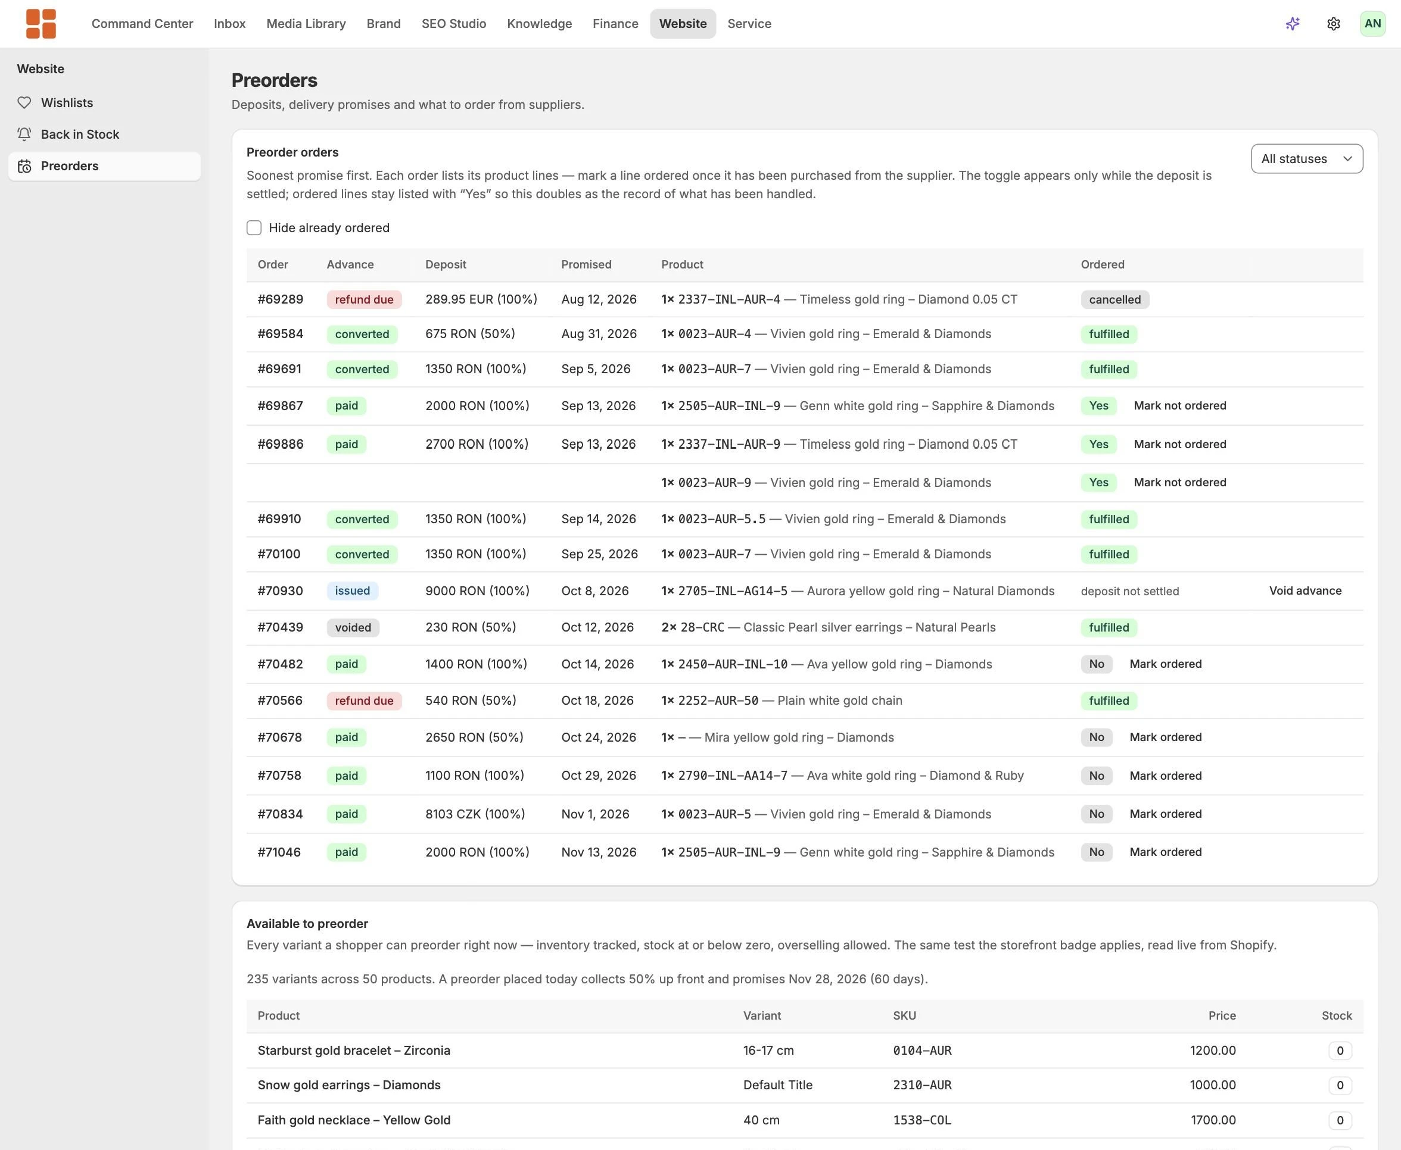
Task: Click the orange app logo icon
Action: (x=41, y=24)
